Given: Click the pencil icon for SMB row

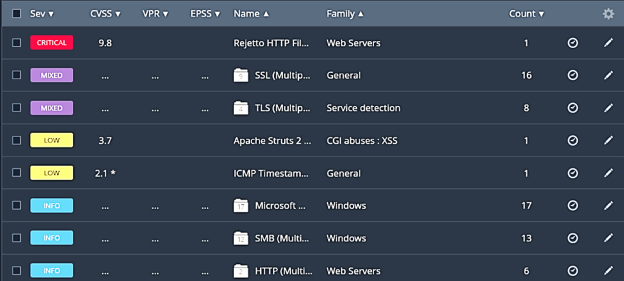Looking at the screenshot, I should point(608,238).
